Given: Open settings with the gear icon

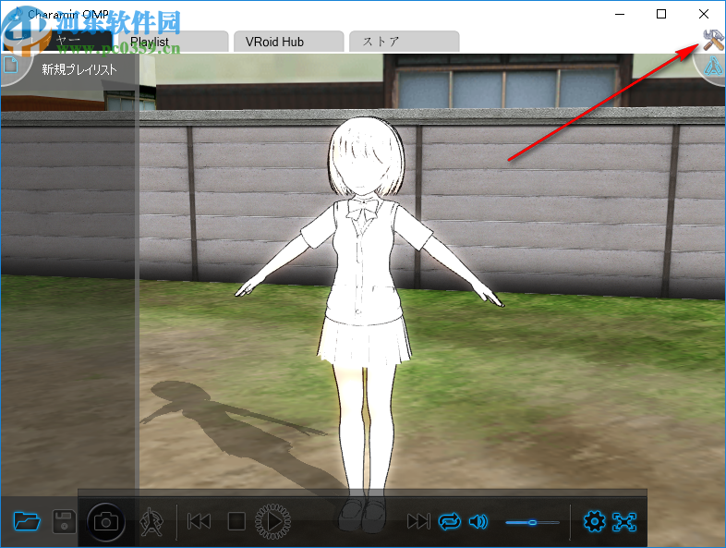Looking at the screenshot, I should tap(595, 521).
